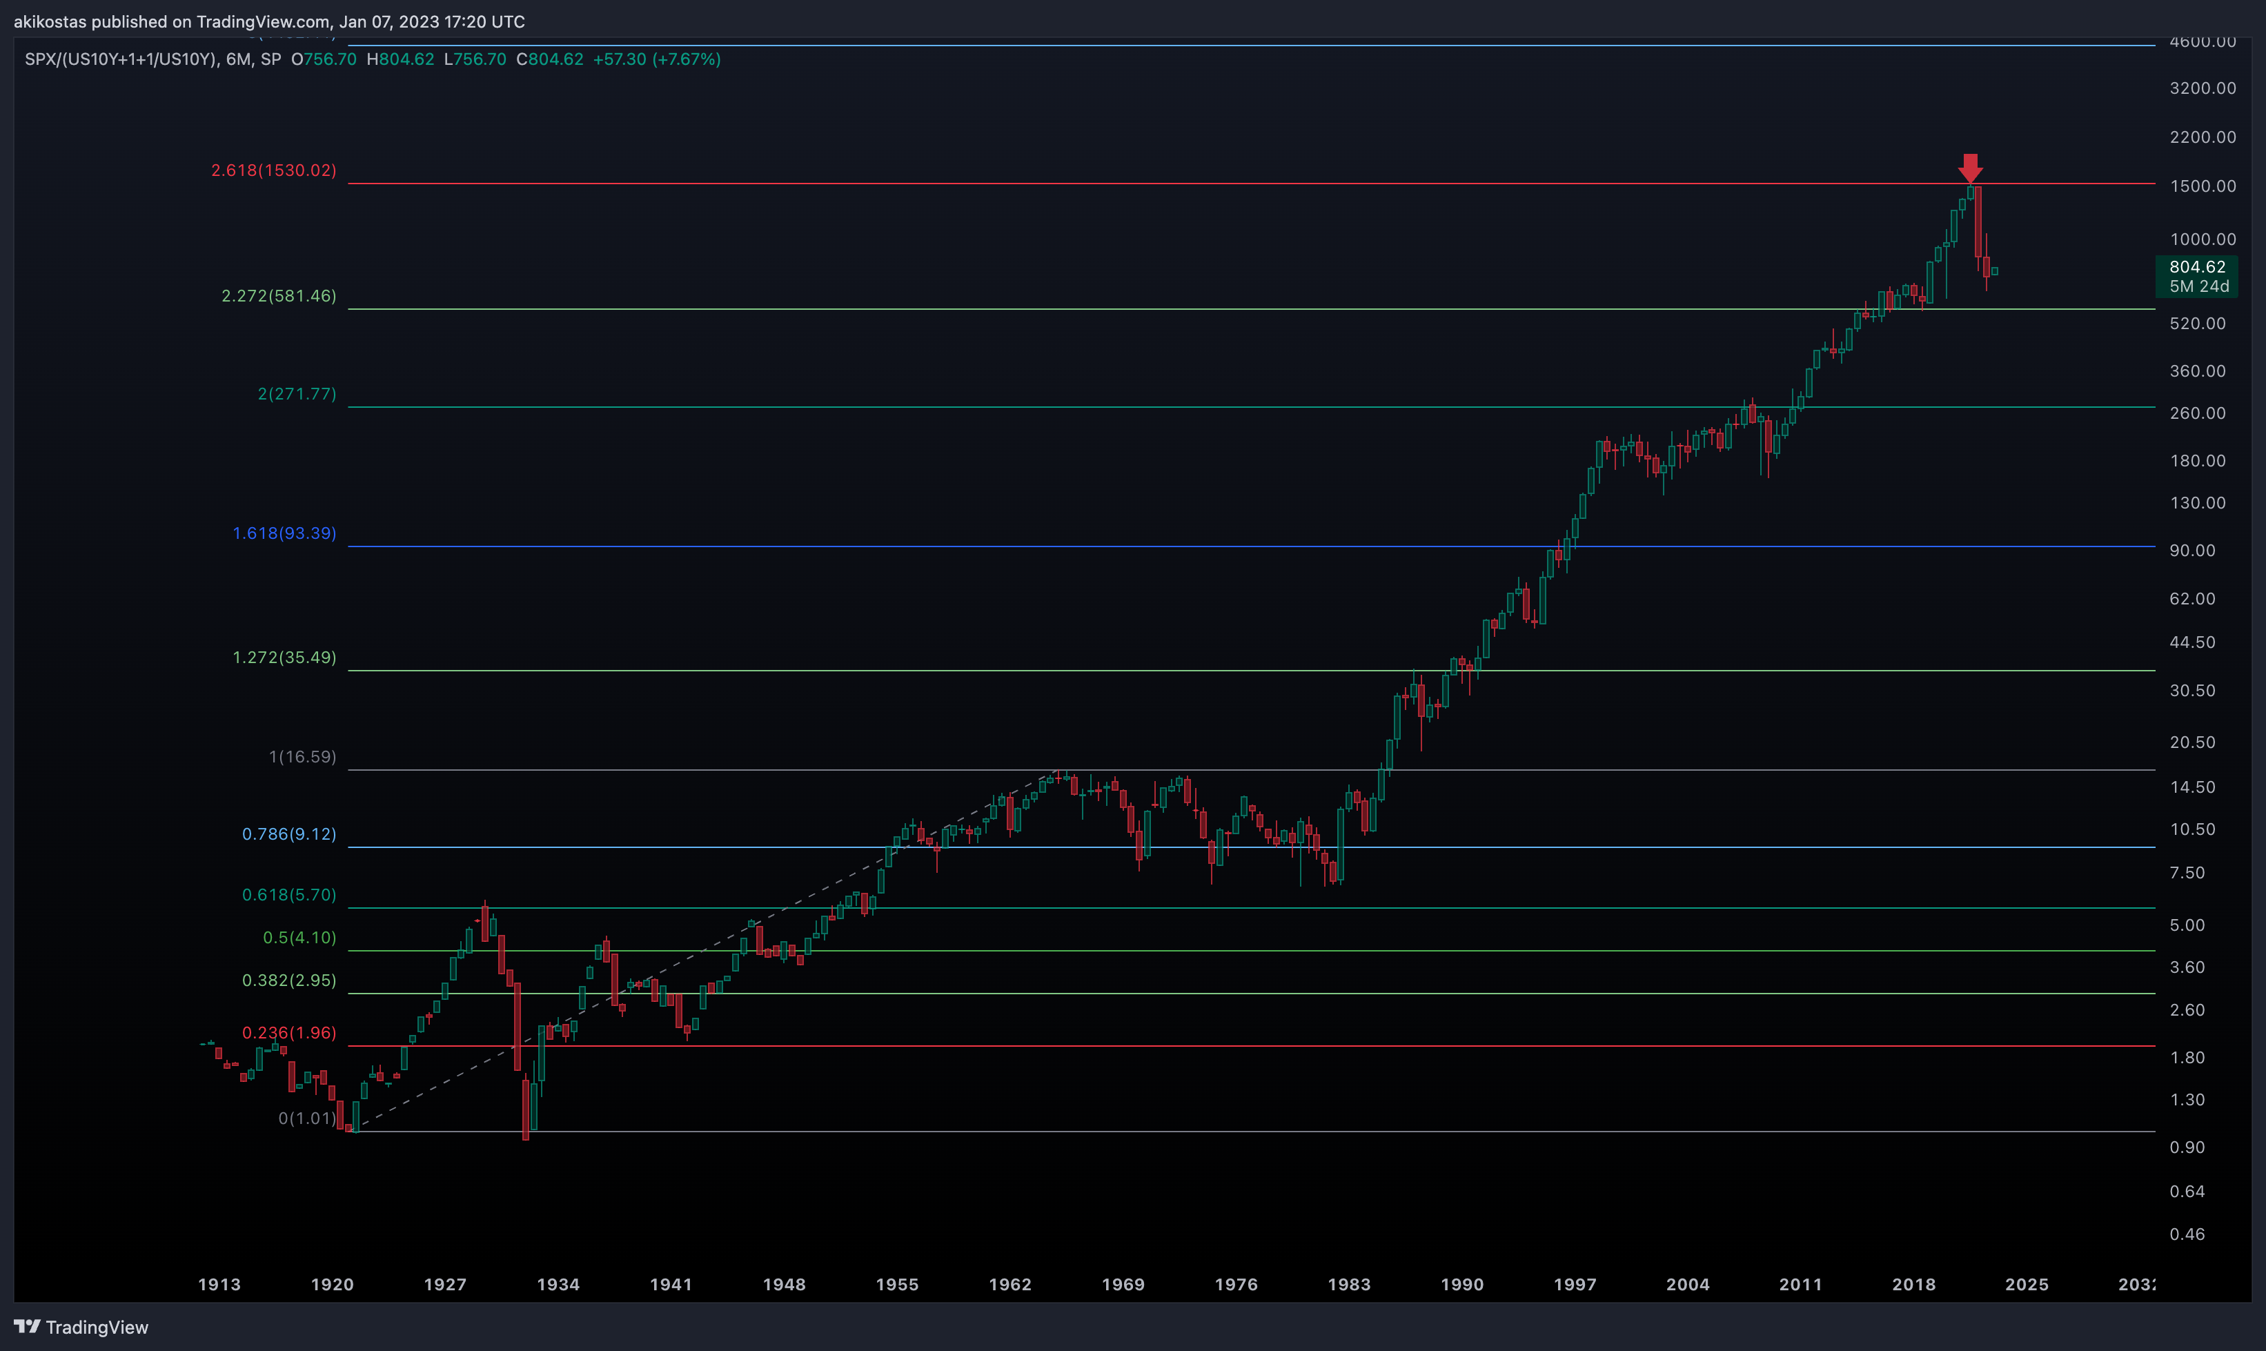This screenshot has width=2266, height=1351.
Task: Click the Fibonacci label 1(16.59)
Action: [302, 758]
